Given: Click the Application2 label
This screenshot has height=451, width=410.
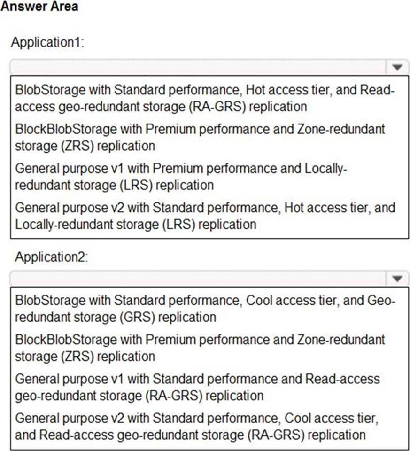Looking at the screenshot, I should [51, 257].
